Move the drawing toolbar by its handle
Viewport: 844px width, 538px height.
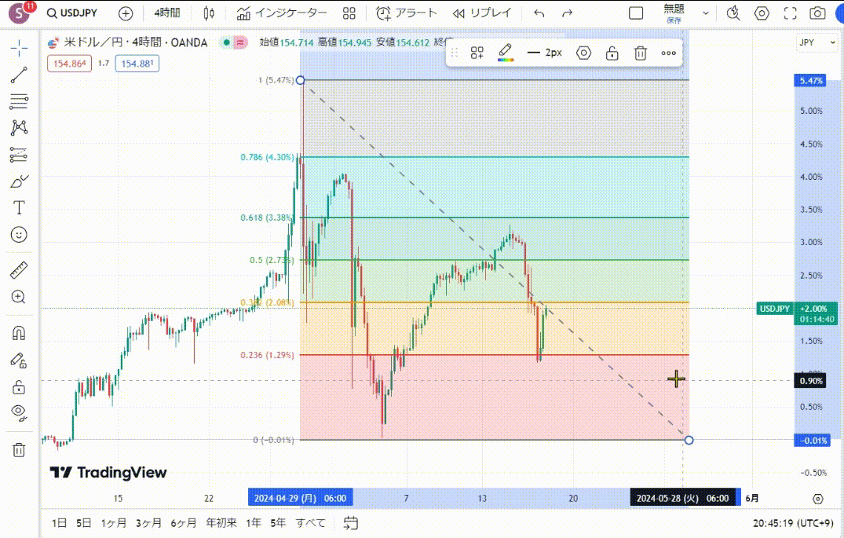point(455,53)
